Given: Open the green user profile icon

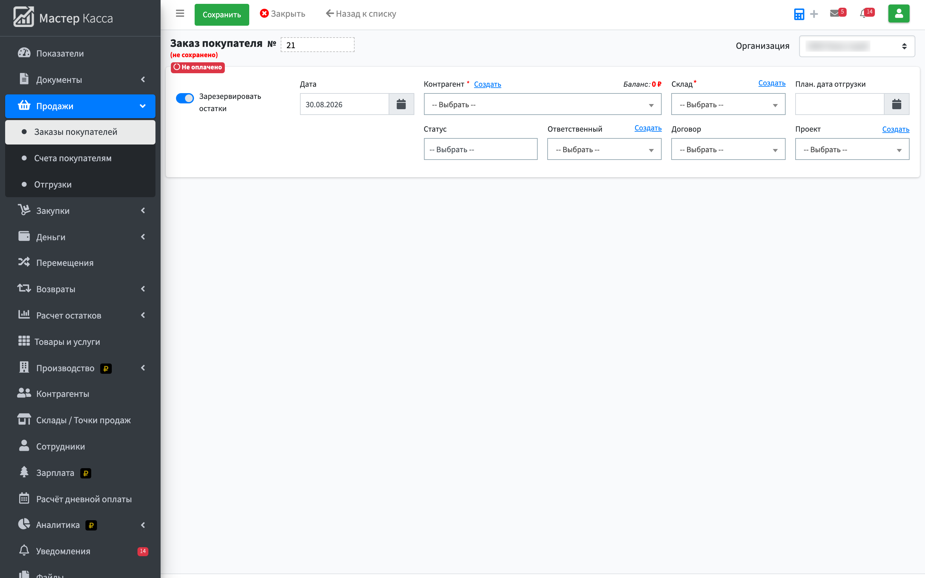Looking at the screenshot, I should pyautogui.click(x=899, y=14).
